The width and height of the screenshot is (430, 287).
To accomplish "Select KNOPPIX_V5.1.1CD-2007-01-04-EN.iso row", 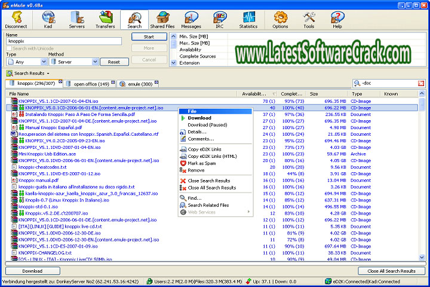I will point(211,101).
